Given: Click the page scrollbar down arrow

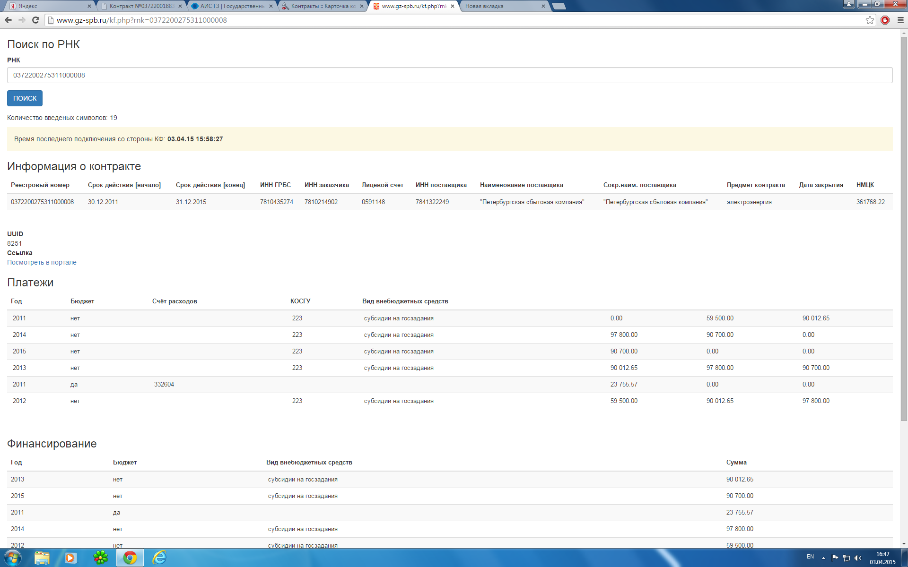Looking at the screenshot, I should pyautogui.click(x=904, y=544).
